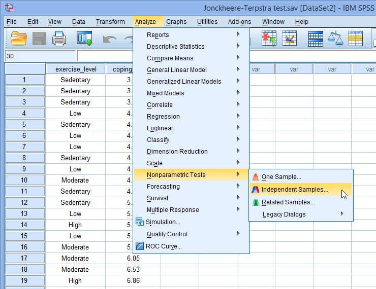Click the Open data document folder icon
The width and height of the screenshot is (376, 289).
coord(18,38)
